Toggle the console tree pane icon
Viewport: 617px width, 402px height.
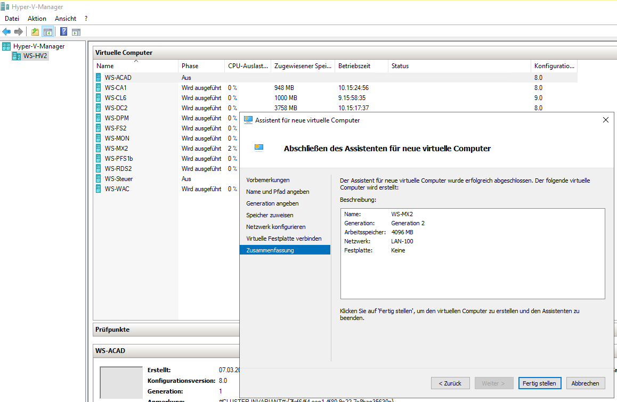click(x=48, y=32)
